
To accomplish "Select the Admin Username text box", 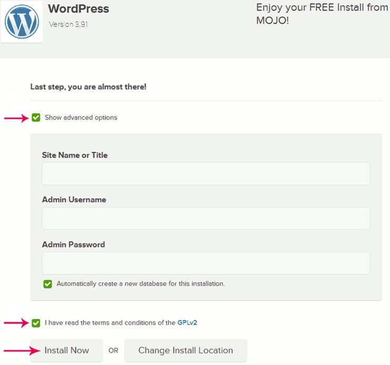I will click(206, 218).
